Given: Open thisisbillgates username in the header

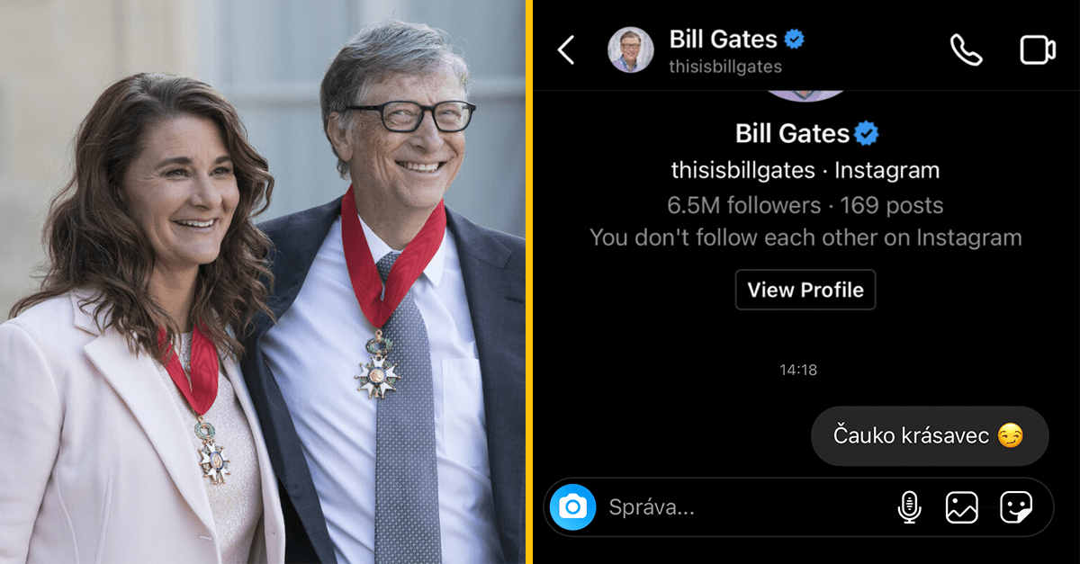Looking at the screenshot, I should pos(725,67).
